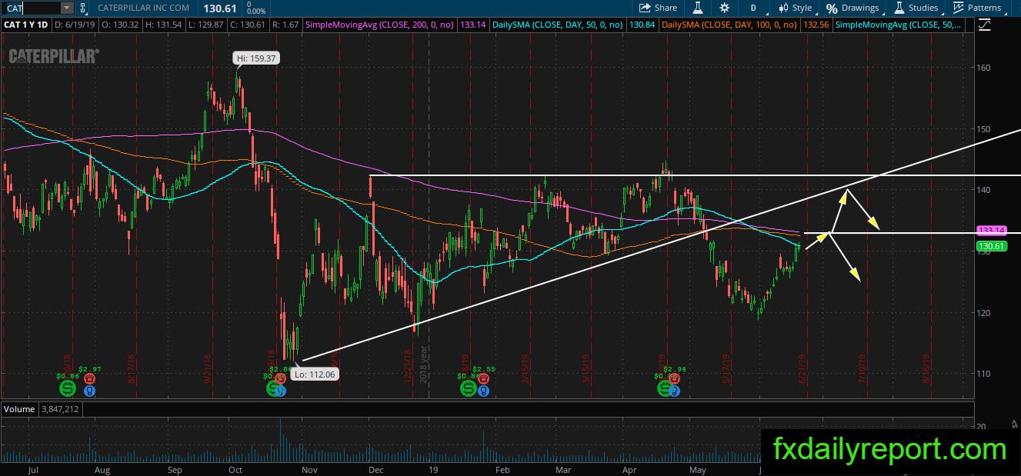Image resolution: width=1021 pixels, height=476 pixels.
Task: Click SimpleMovingAvg (CLOSE, 200, 0, no) study label
Action: tap(381, 25)
